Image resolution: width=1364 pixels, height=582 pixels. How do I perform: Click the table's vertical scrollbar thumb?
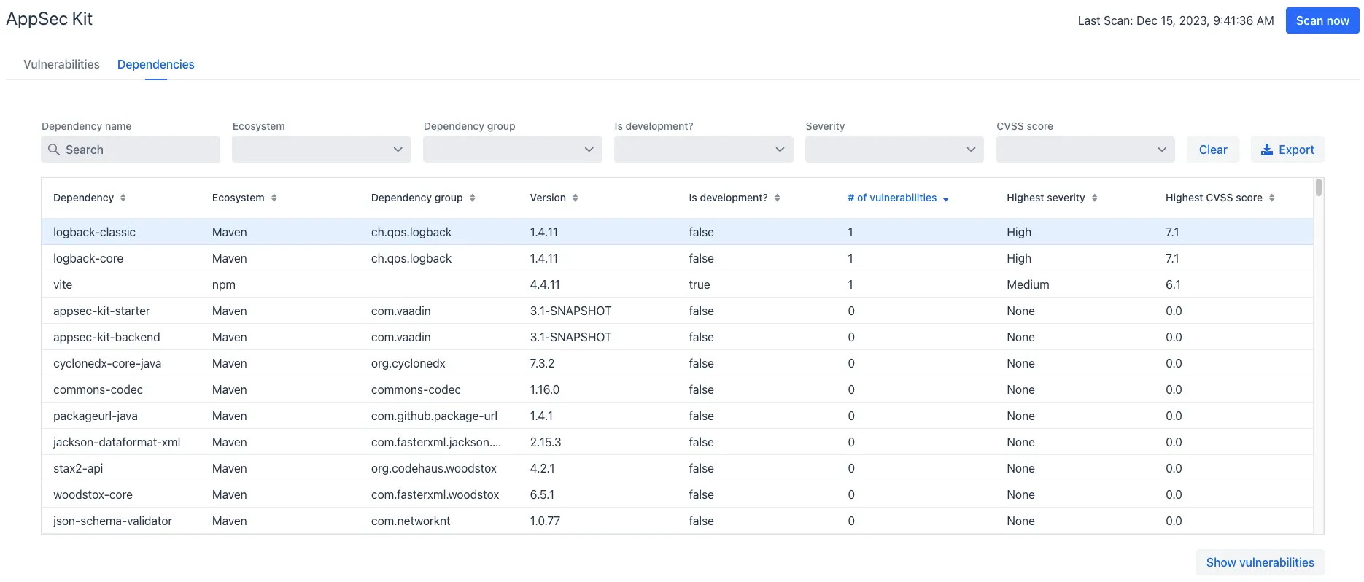(x=1318, y=188)
